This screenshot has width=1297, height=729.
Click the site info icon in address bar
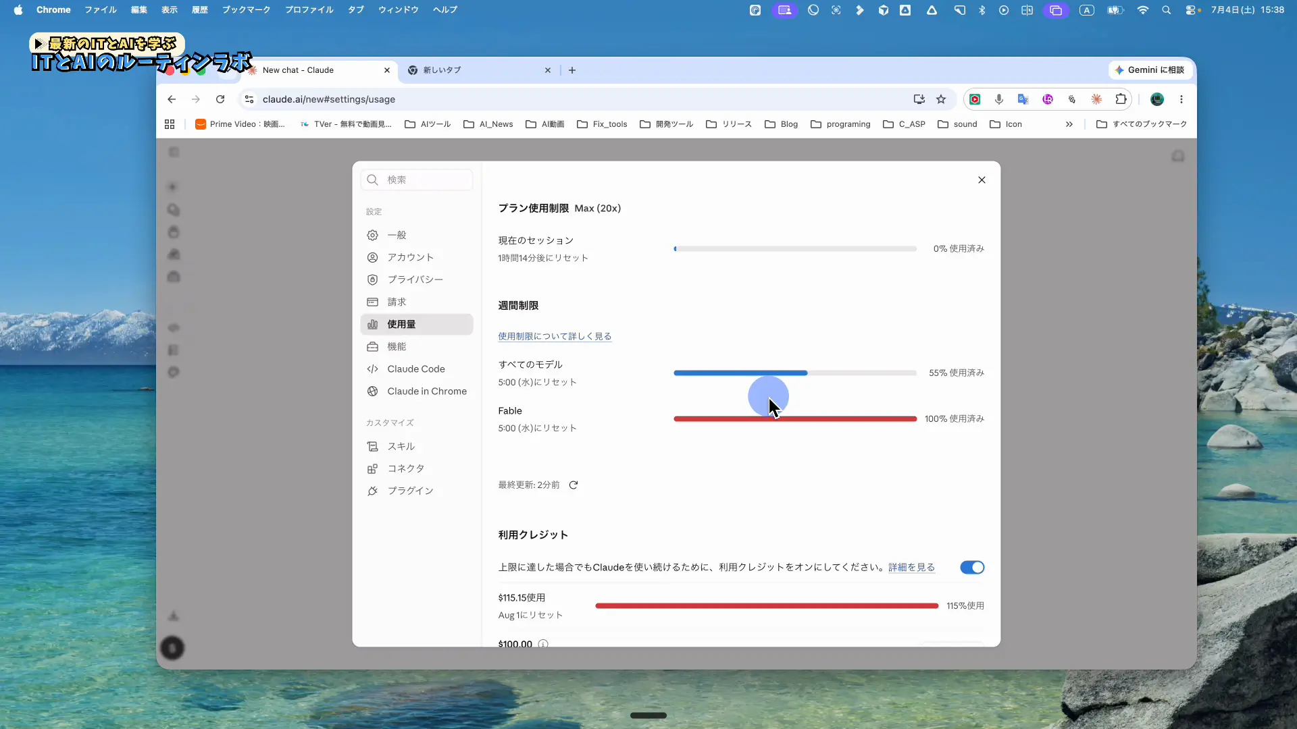tap(249, 99)
